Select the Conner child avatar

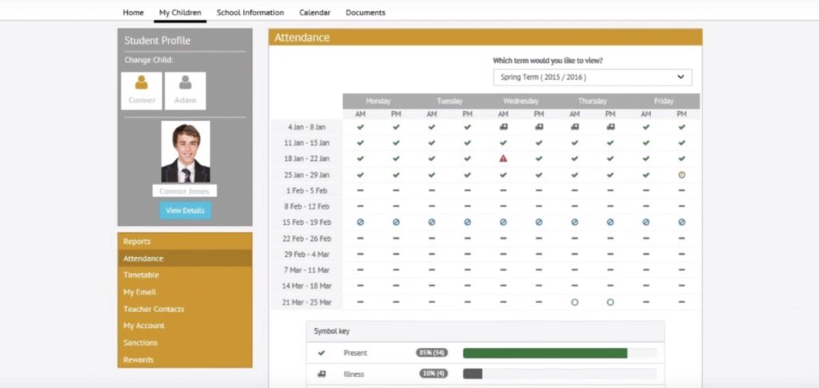(x=142, y=90)
